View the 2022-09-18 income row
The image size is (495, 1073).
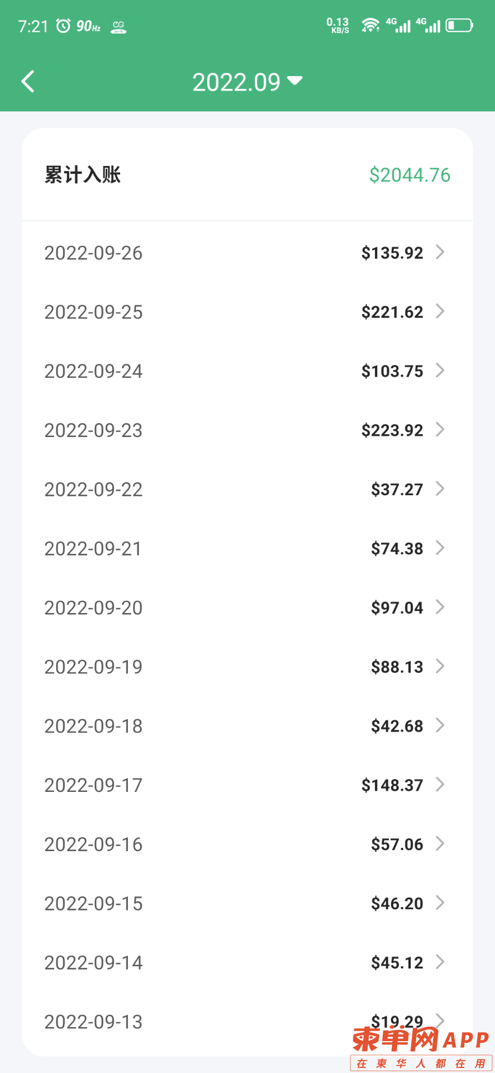tap(247, 725)
